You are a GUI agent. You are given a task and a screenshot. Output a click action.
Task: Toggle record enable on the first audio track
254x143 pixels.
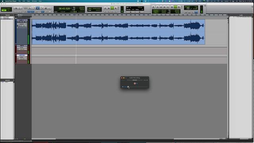[x=18, y=22]
